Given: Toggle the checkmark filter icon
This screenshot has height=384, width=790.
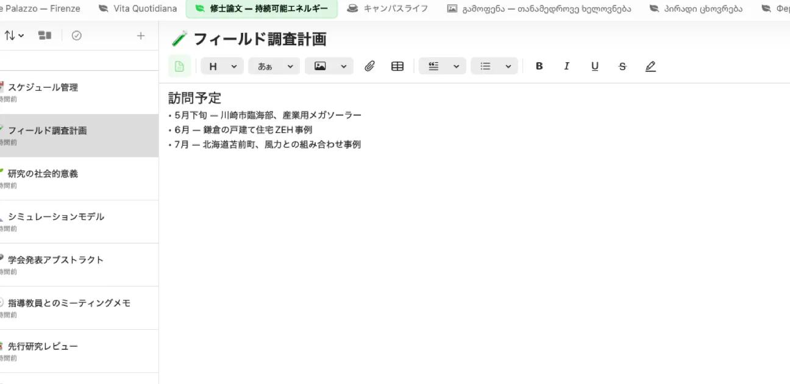Looking at the screenshot, I should (x=76, y=35).
